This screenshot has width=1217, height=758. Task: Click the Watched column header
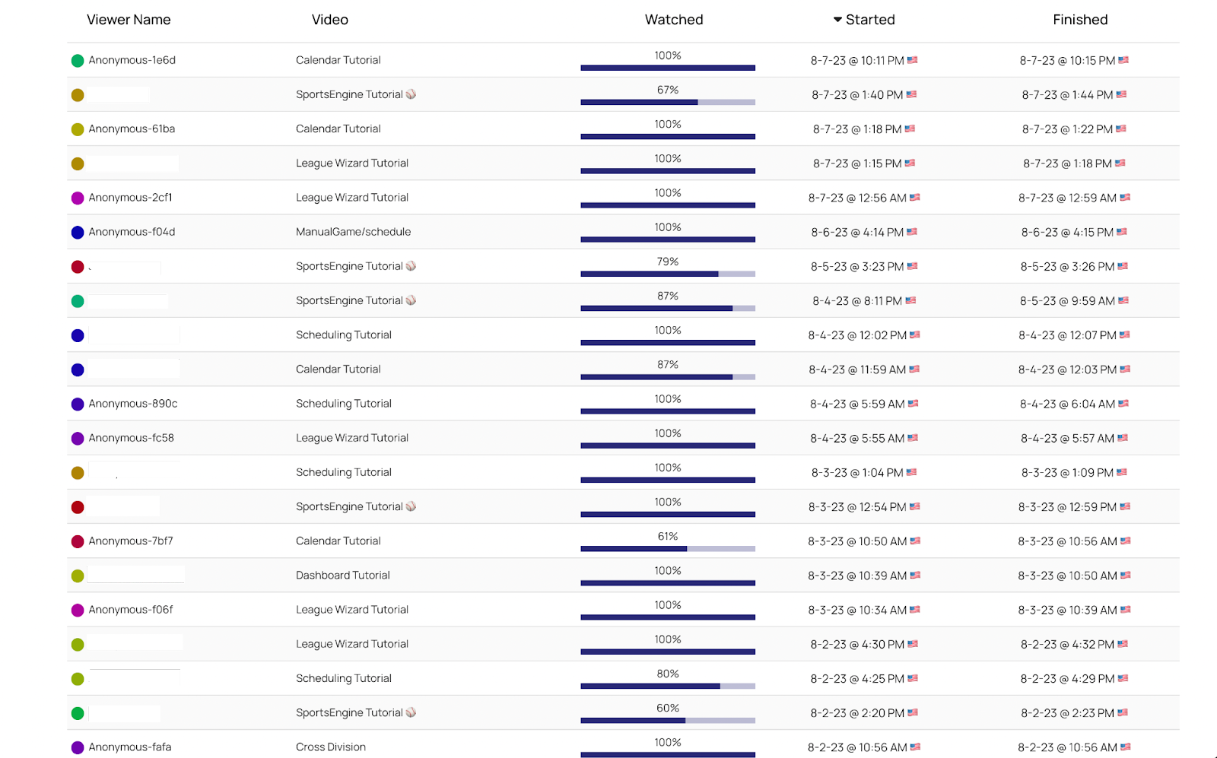pos(673,20)
